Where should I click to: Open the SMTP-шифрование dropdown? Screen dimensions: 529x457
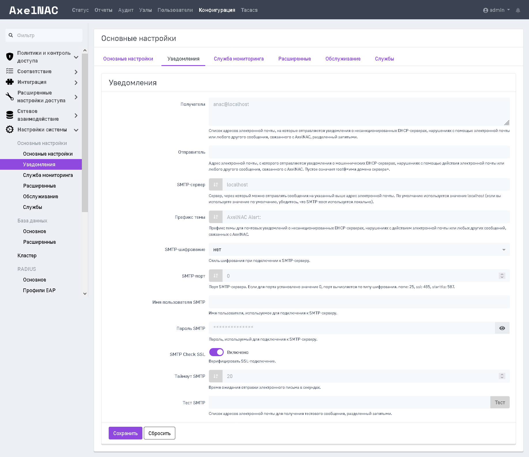[x=359, y=250]
